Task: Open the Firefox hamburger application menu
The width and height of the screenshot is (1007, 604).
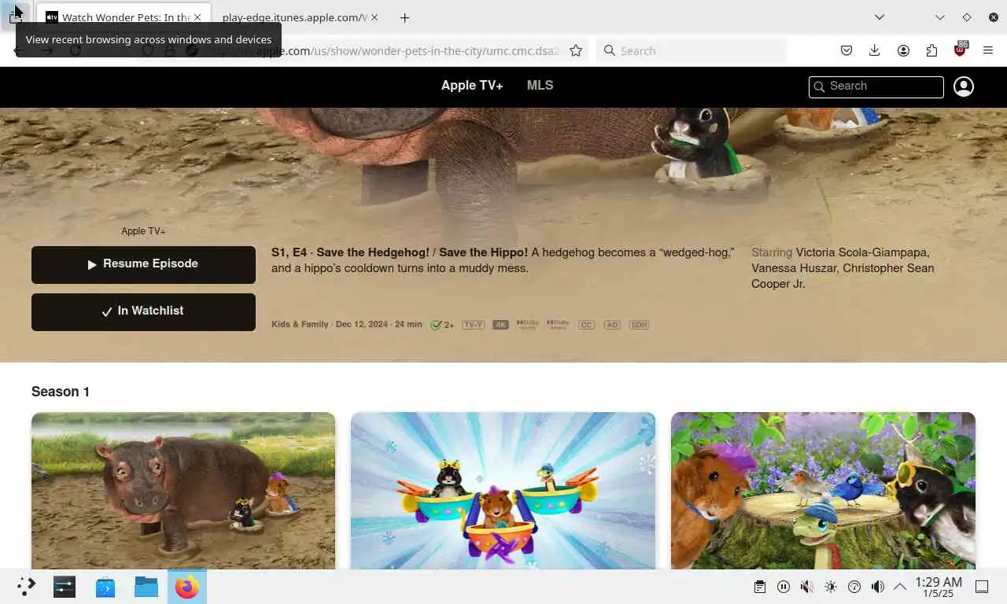Action: (x=988, y=50)
